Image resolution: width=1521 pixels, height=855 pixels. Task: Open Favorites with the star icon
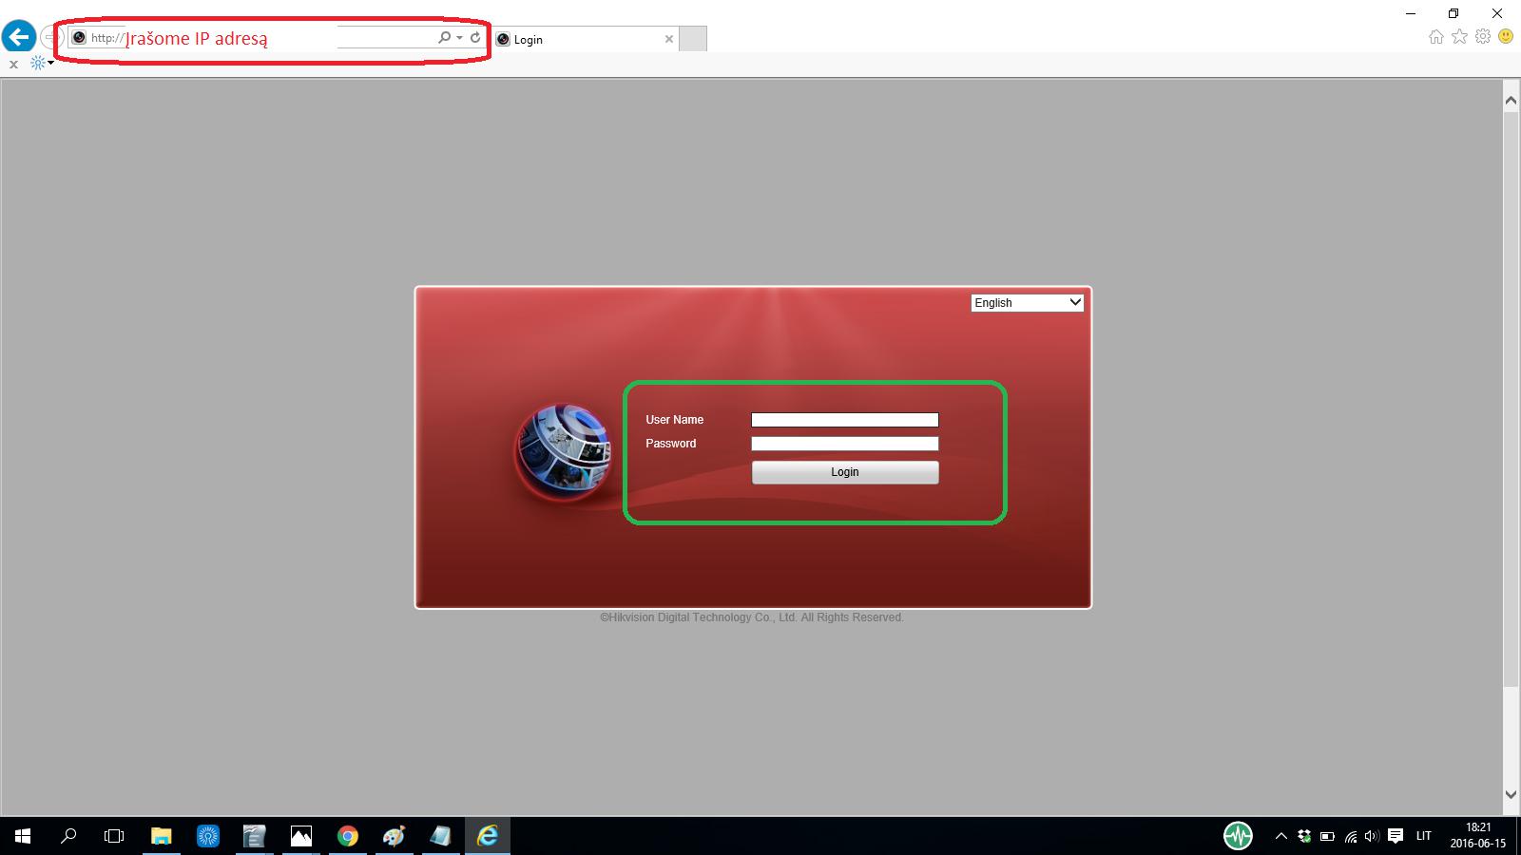pyautogui.click(x=1460, y=37)
